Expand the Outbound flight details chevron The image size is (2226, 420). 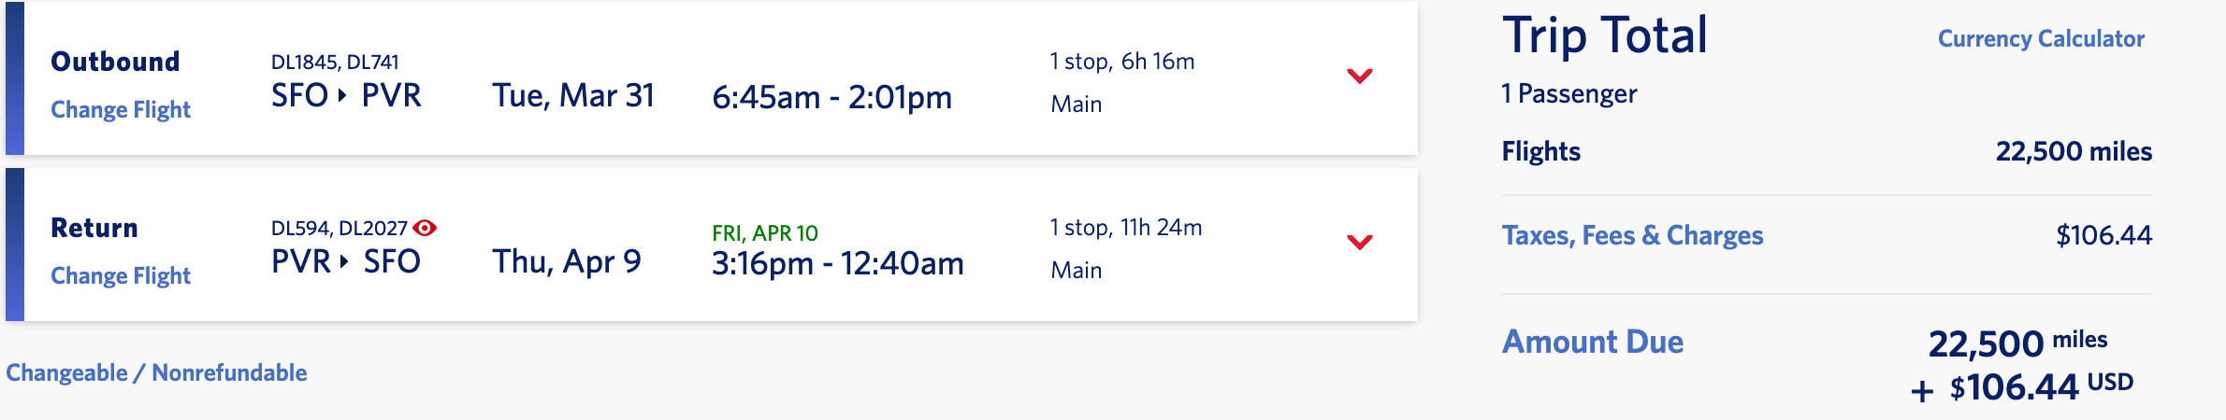(1359, 76)
